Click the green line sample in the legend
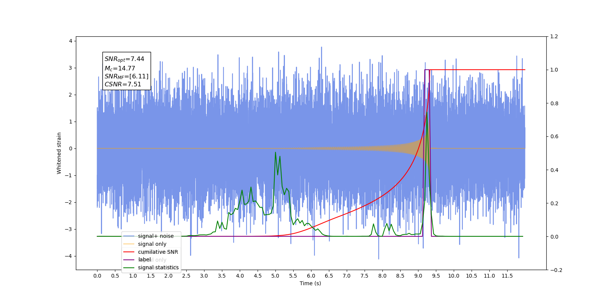The width and height of the screenshot is (607, 303). click(129, 267)
